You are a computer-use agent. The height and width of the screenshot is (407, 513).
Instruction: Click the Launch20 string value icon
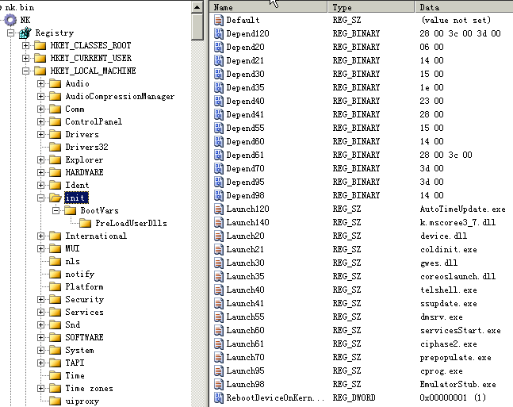[x=219, y=236]
